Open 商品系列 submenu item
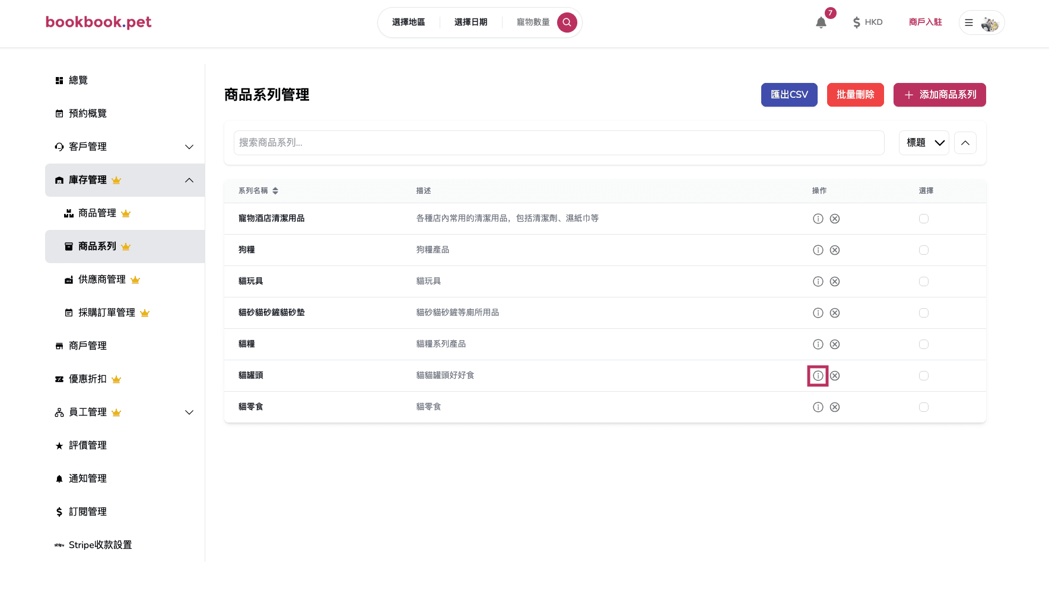The height and width of the screenshot is (589, 1049). 125,247
